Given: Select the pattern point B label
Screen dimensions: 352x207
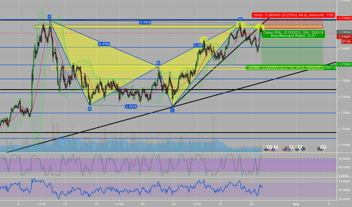Looking at the screenshot, I should [158, 62].
